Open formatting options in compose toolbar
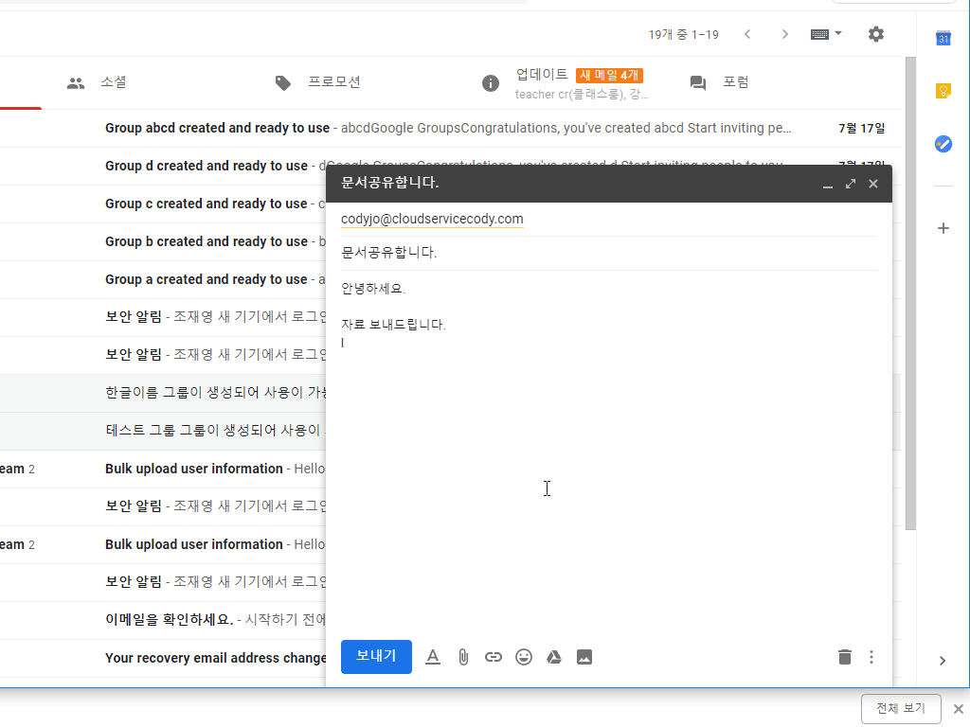 433,657
